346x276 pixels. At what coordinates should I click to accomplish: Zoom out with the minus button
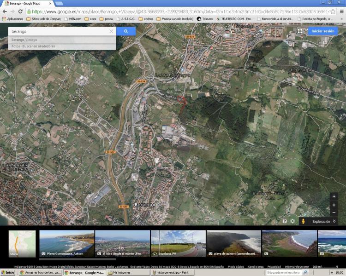pos(334,213)
